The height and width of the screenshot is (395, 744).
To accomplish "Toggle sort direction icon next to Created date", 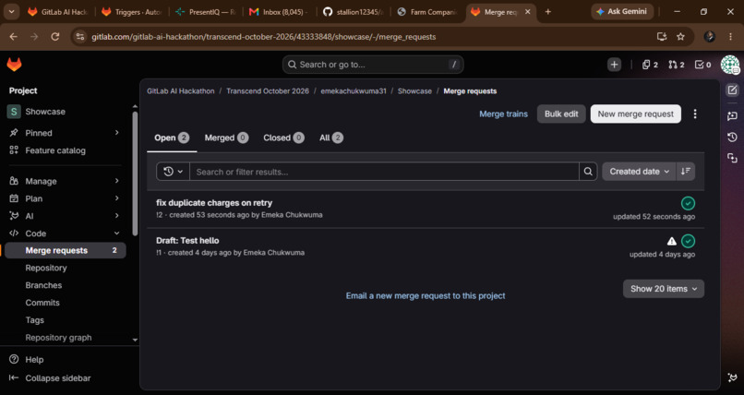I will pos(685,172).
